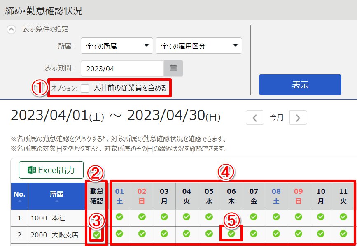Click the Excel出力 button

click(x=51, y=170)
